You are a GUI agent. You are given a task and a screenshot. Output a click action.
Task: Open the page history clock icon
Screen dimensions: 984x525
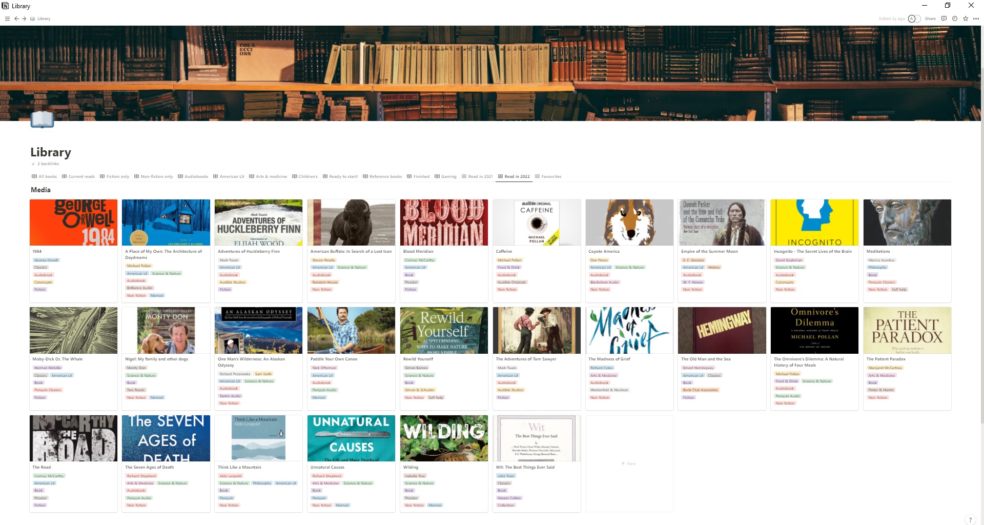(954, 18)
